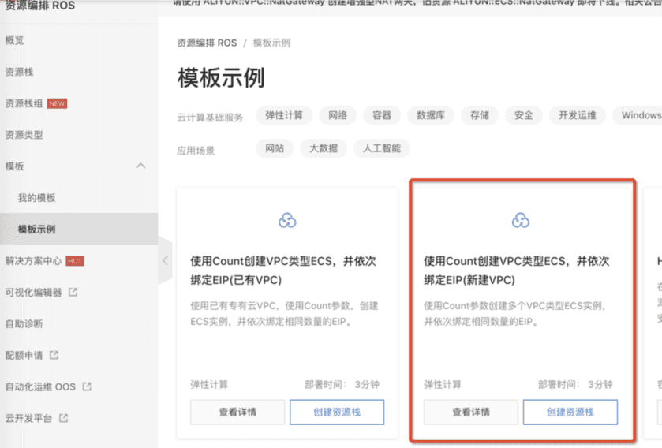Open 配额申请 link
This screenshot has height=448, width=662.
tap(24, 355)
